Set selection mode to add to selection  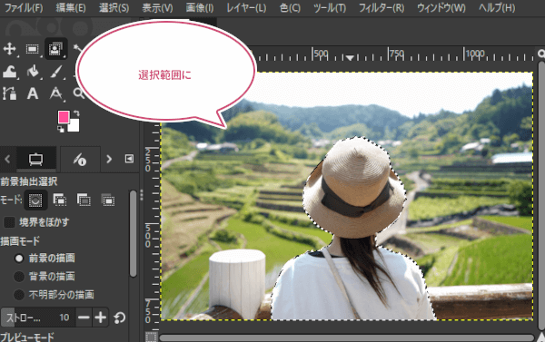click(60, 200)
